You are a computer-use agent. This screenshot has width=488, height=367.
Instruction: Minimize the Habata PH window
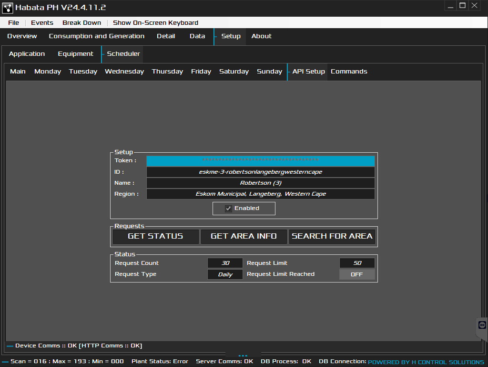(450, 6)
